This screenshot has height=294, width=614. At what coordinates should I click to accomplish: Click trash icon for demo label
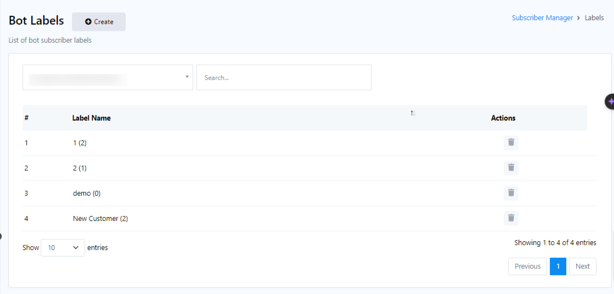tap(511, 193)
